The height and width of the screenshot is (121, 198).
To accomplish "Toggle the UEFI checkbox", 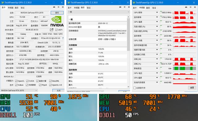I will tap(56, 30).
